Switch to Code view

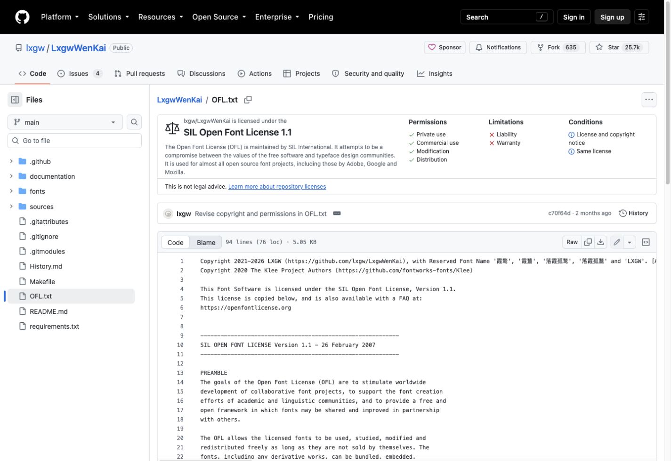[x=175, y=243]
